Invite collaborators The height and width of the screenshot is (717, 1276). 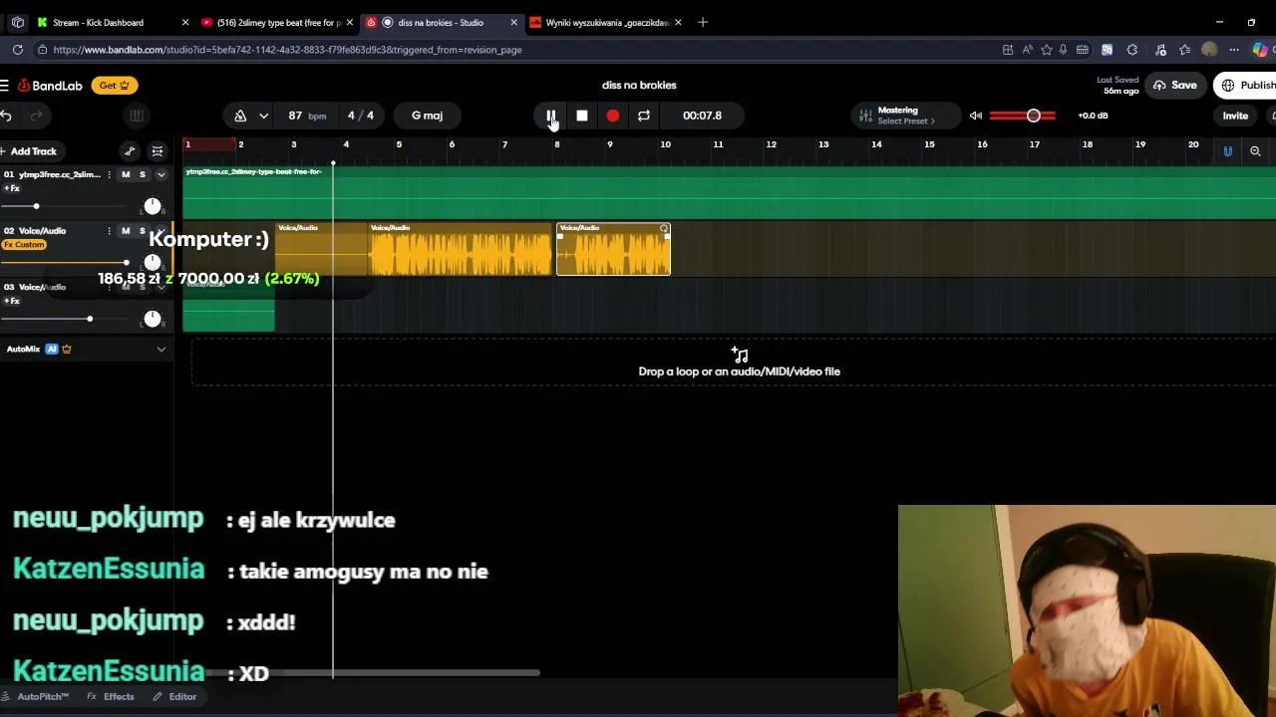tap(1235, 116)
